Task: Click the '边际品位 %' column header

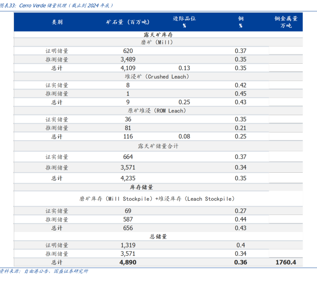Action: click(x=184, y=22)
